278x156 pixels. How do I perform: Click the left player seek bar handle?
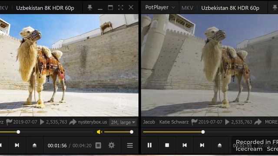tap(18, 132)
